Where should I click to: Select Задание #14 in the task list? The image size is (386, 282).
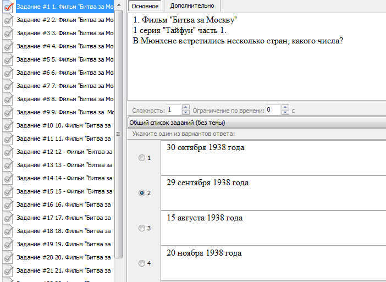(65, 178)
